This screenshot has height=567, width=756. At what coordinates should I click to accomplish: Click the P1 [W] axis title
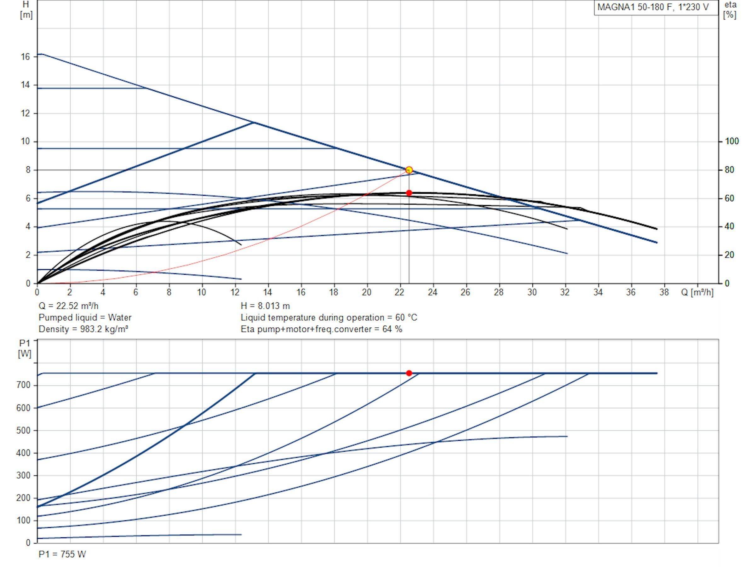25,348
